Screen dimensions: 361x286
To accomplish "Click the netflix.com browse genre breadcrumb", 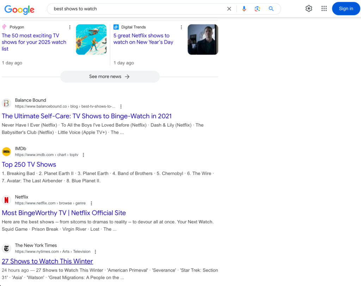I will click(50, 203).
